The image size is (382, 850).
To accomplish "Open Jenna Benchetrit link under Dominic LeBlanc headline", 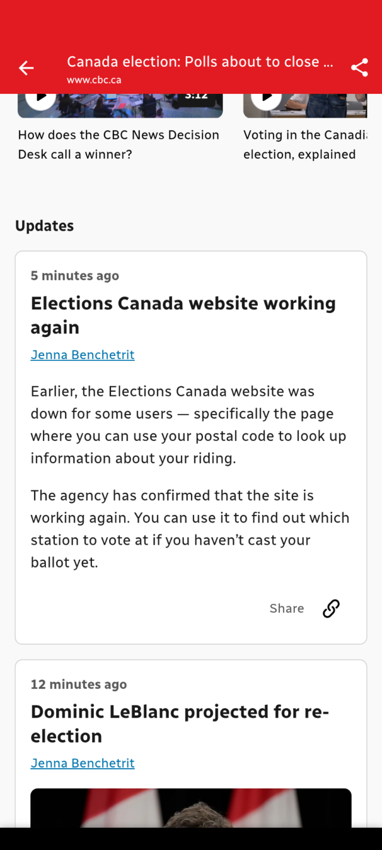I will coord(82,763).
